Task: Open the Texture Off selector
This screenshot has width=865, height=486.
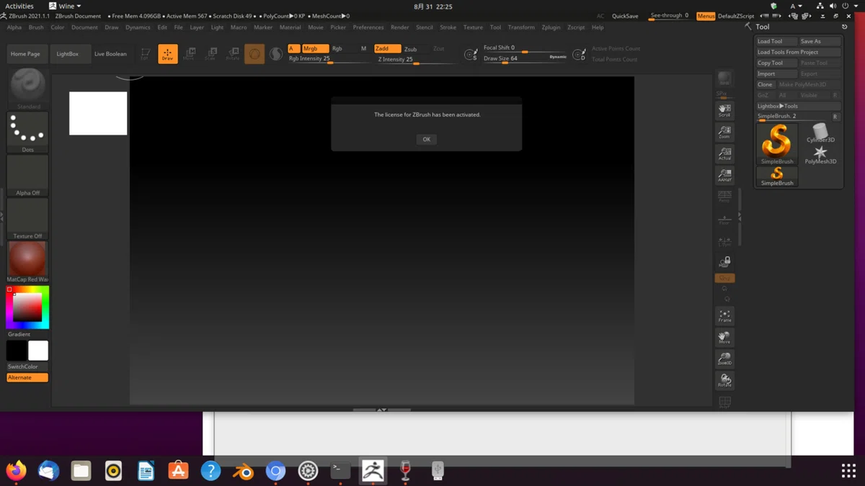Action: point(27,218)
